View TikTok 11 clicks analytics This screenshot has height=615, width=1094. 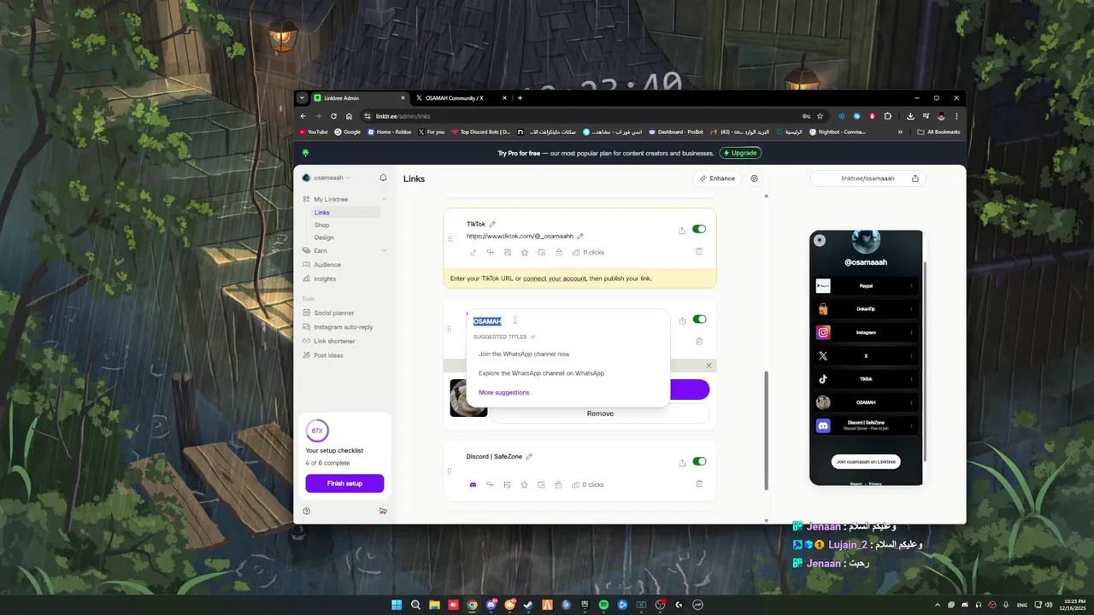pyautogui.click(x=588, y=253)
